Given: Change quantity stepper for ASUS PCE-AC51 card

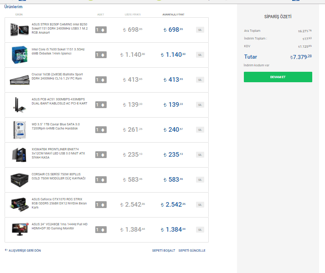Looking at the screenshot, I should [x=101, y=105].
